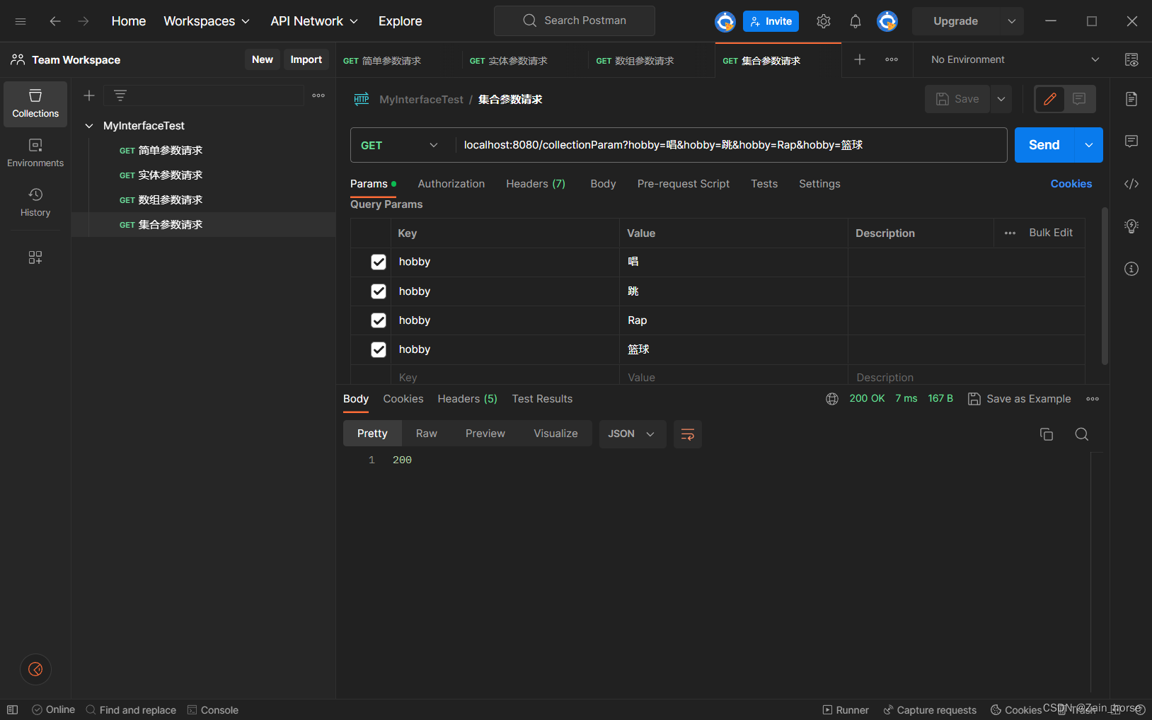Open request info icon

(1131, 269)
